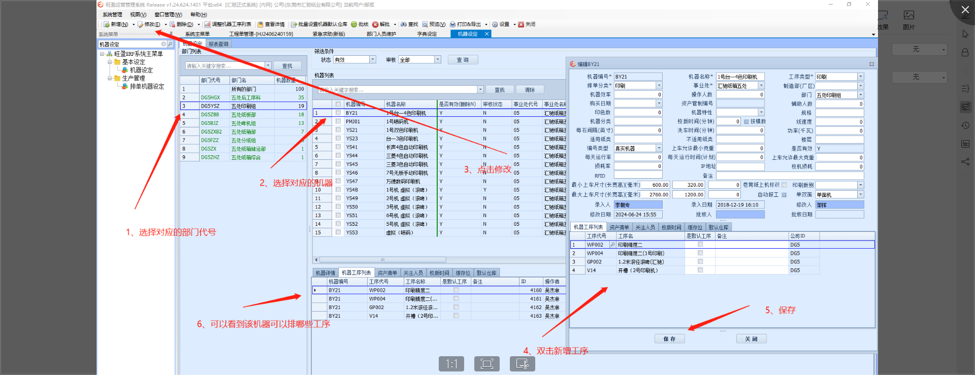Open the 状态 dropdown showing 有效
Screen dimensions: 975x375
pos(372,60)
